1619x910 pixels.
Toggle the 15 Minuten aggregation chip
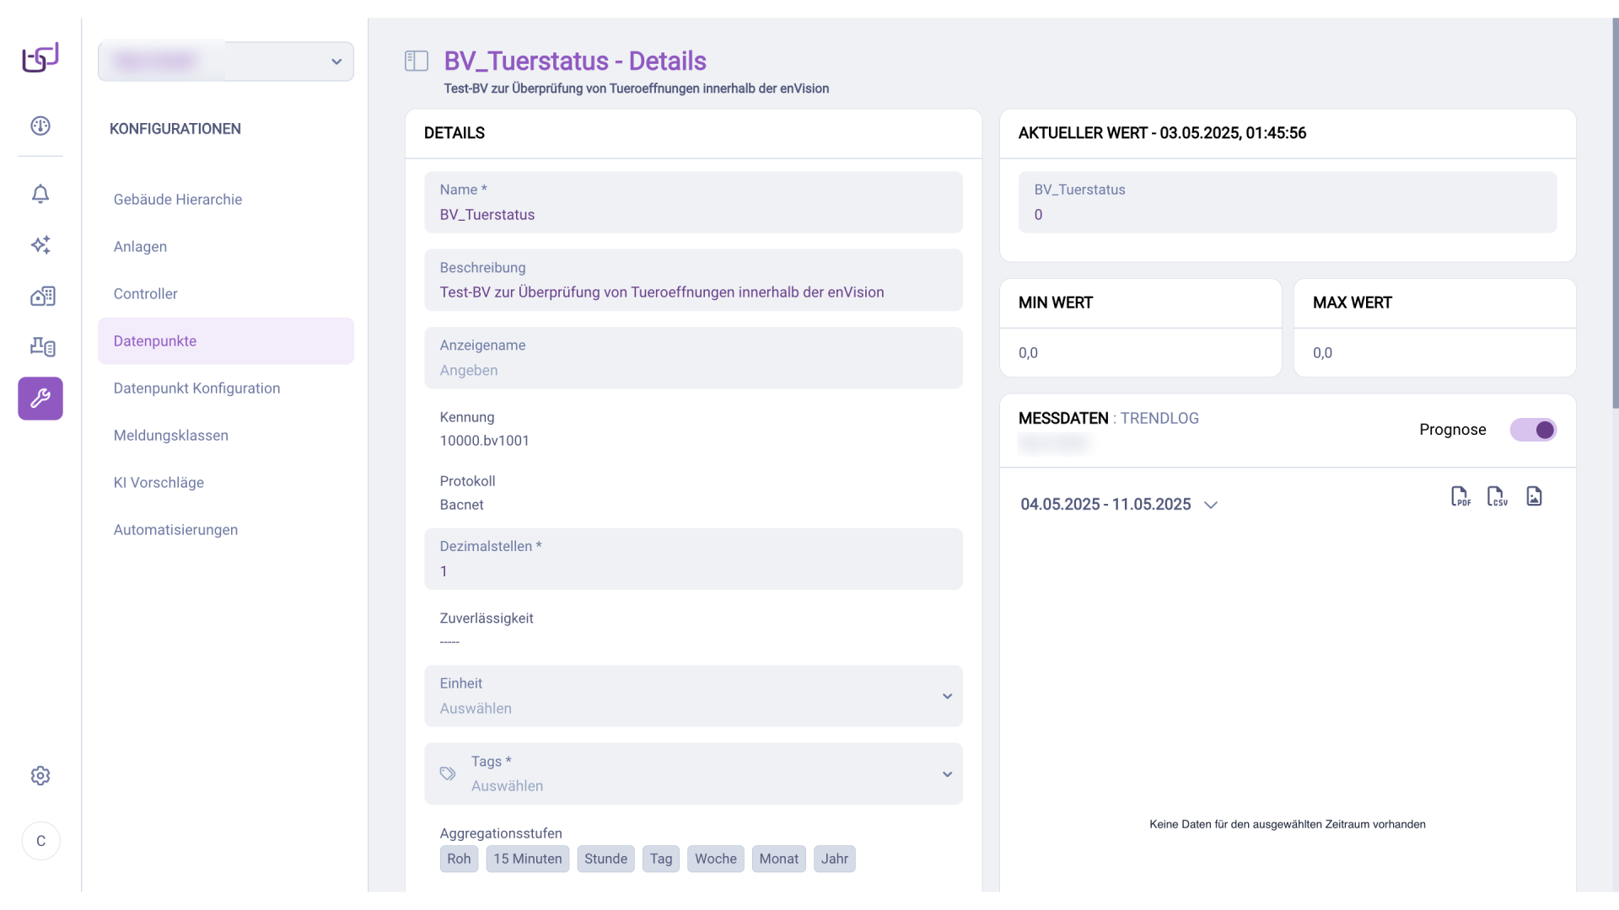pos(527,859)
